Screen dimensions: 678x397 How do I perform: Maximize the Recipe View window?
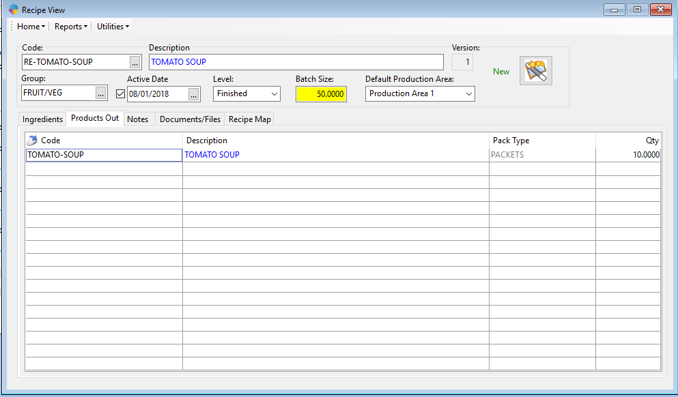637,10
